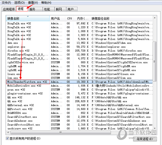
Task: Select DingTalk.exe row using 5,604 K
Action: [79, 39]
